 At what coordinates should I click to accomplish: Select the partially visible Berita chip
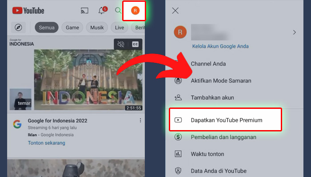138,27
